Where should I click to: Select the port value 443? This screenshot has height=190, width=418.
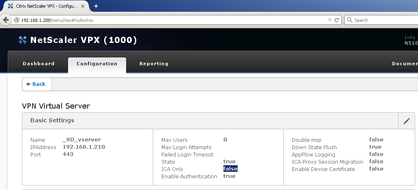click(x=68, y=154)
